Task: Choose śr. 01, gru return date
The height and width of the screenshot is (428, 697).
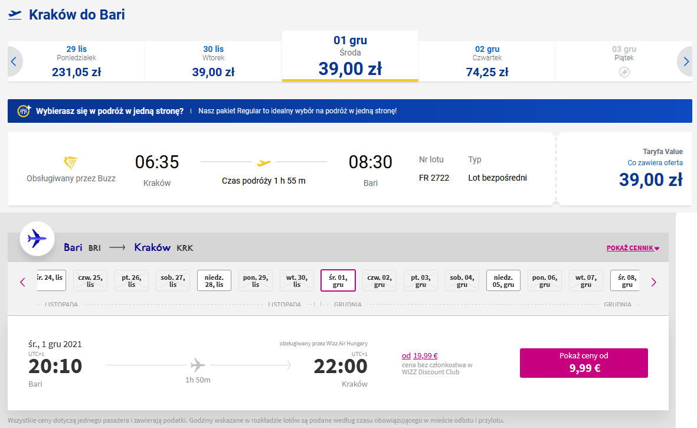Action: (x=338, y=280)
